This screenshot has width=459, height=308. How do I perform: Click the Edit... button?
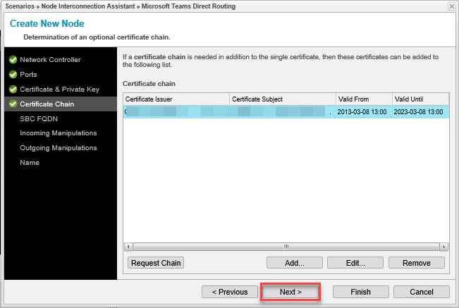pos(355,263)
